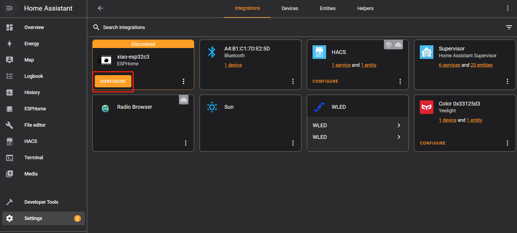Click the History chart icon
The image size is (517, 233).
(10, 92)
